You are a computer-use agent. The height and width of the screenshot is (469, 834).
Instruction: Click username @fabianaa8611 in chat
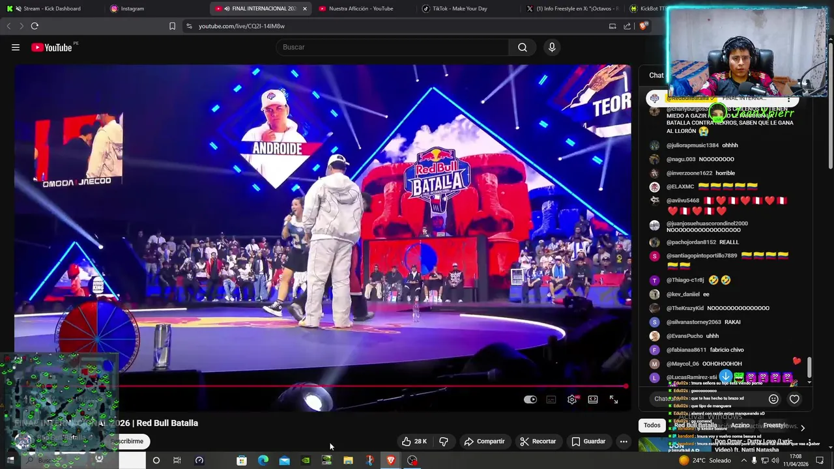point(686,350)
